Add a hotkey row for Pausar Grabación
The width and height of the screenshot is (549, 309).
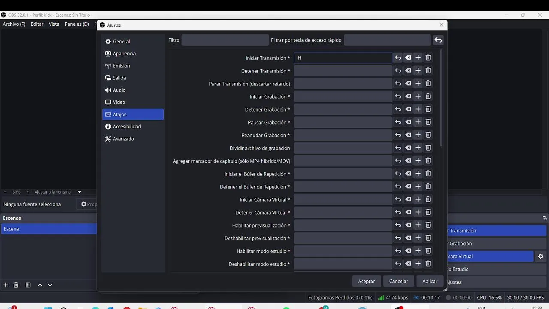418,122
